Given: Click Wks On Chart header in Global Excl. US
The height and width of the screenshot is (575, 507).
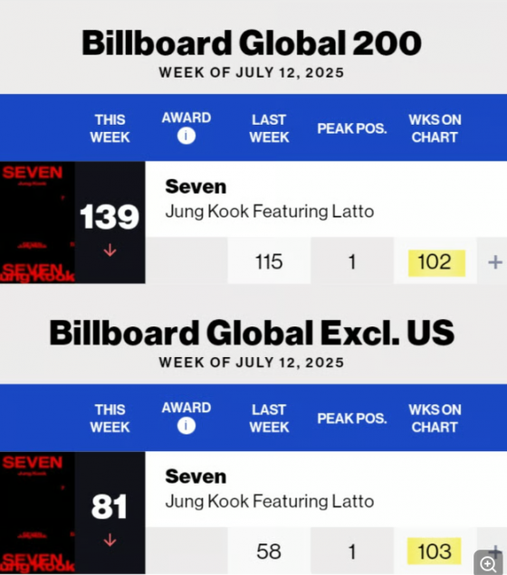Looking at the screenshot, I should point(435,419).
